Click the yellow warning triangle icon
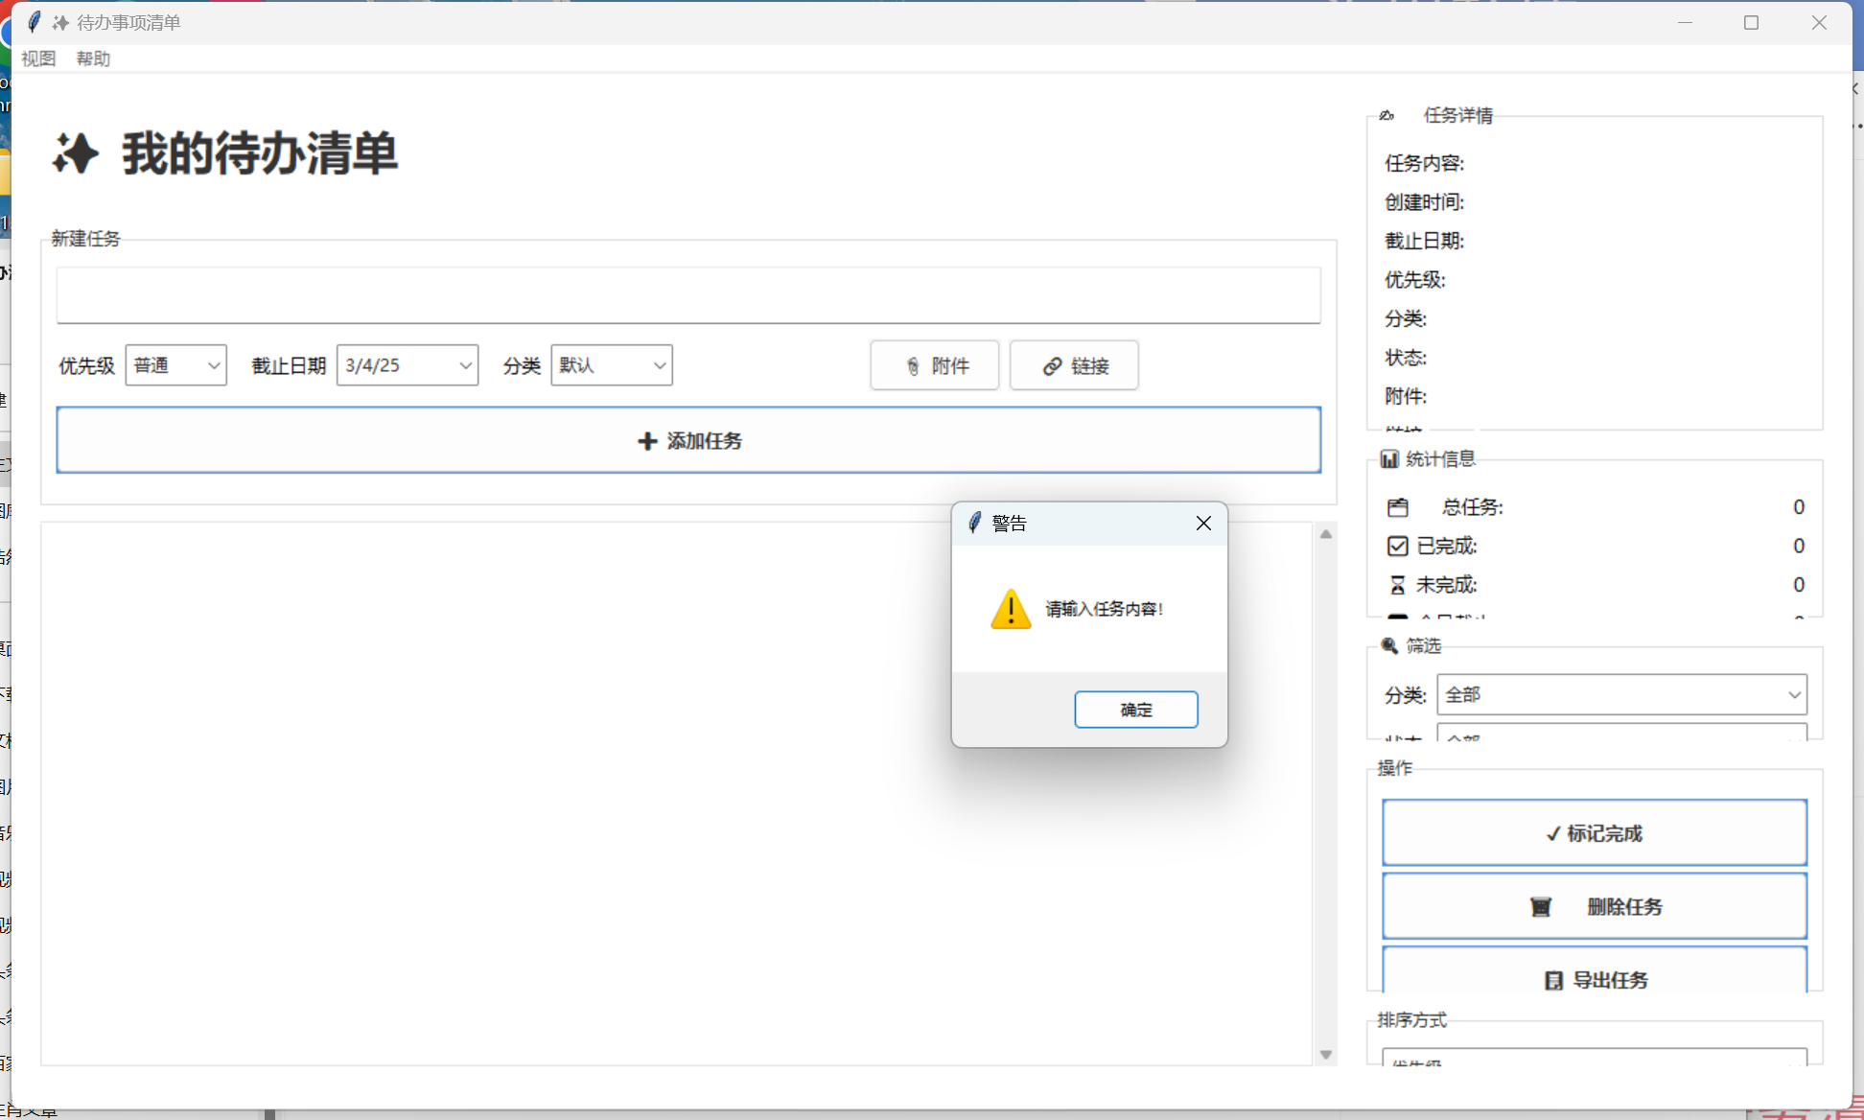Screen dimensions: 1864x1120 click(1011, 609)
